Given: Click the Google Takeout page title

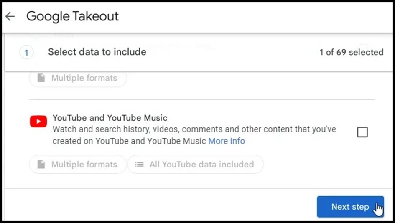Looking at the screenshot, I should click(72, 16).
